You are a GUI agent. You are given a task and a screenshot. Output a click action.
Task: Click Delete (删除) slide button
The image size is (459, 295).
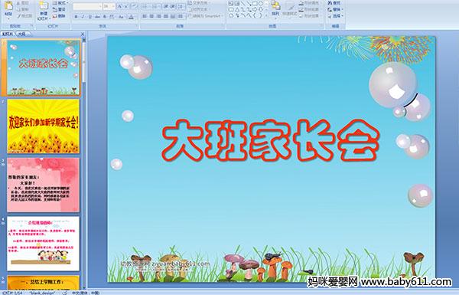coord(59,16)
